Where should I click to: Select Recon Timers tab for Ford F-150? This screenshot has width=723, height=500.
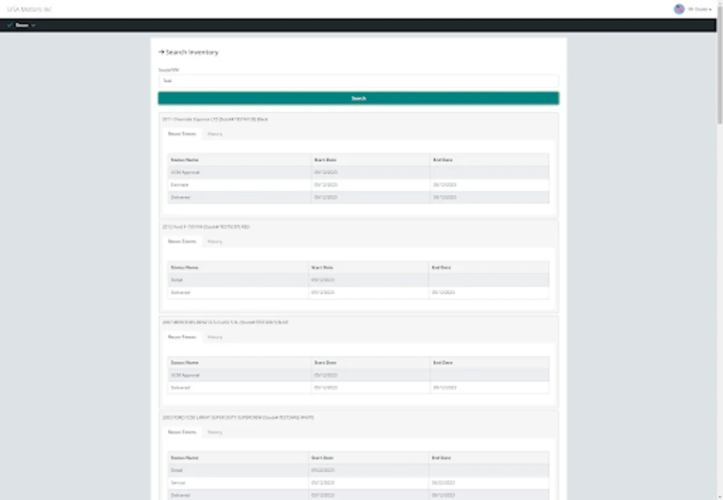coord(182,242)
